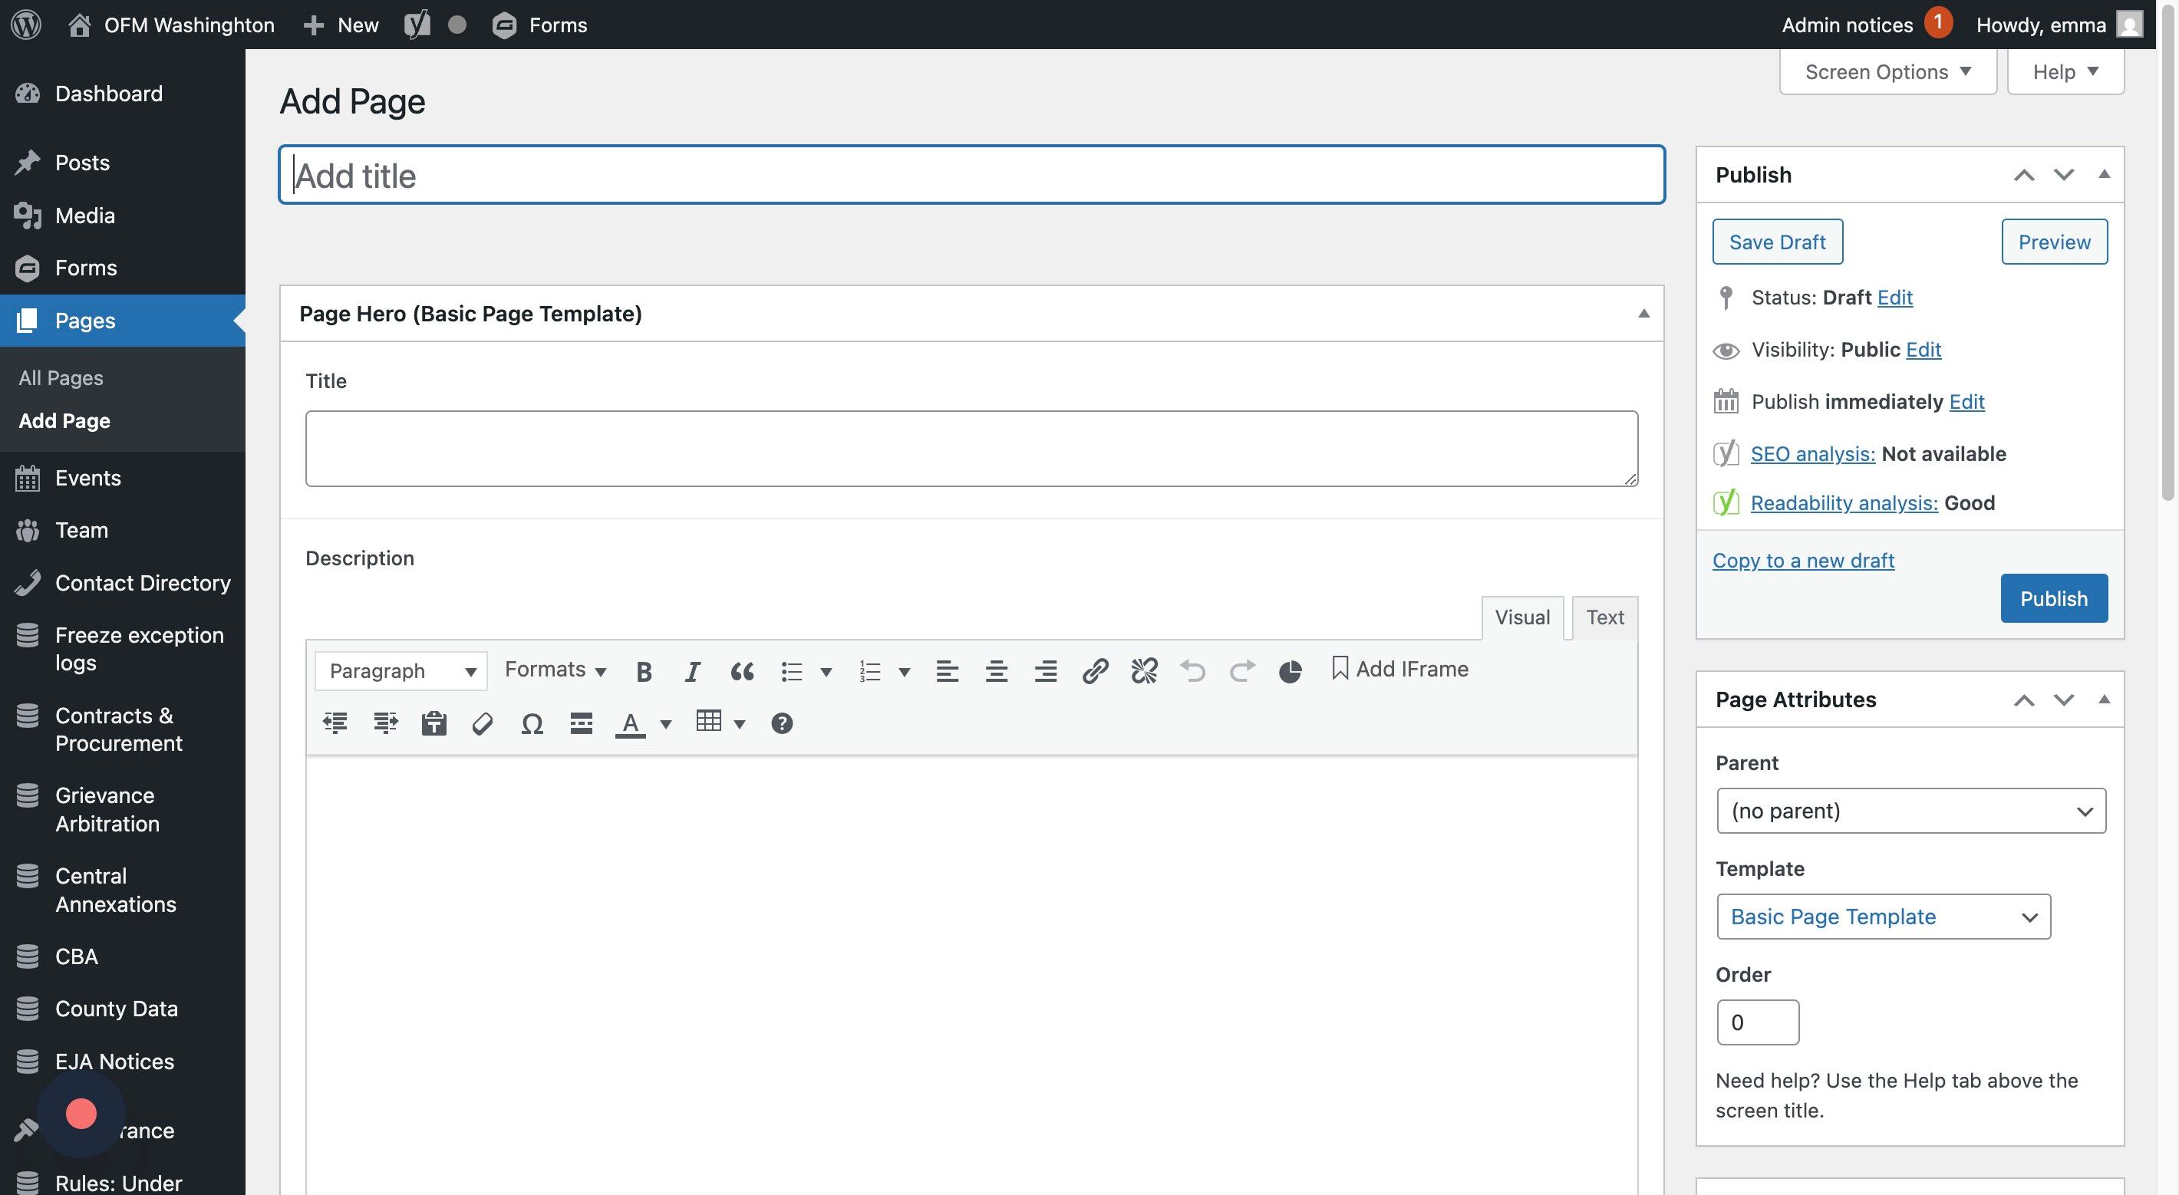Screen dimensions: 2179x1195
Task: Click the paste as text clipboard icon
Action: coord(434,723)
